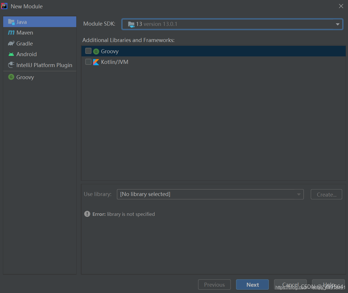348x293 pixels.
Task: Click the Kotlin/JVM label in frameworks list
Action: [115, 62]
